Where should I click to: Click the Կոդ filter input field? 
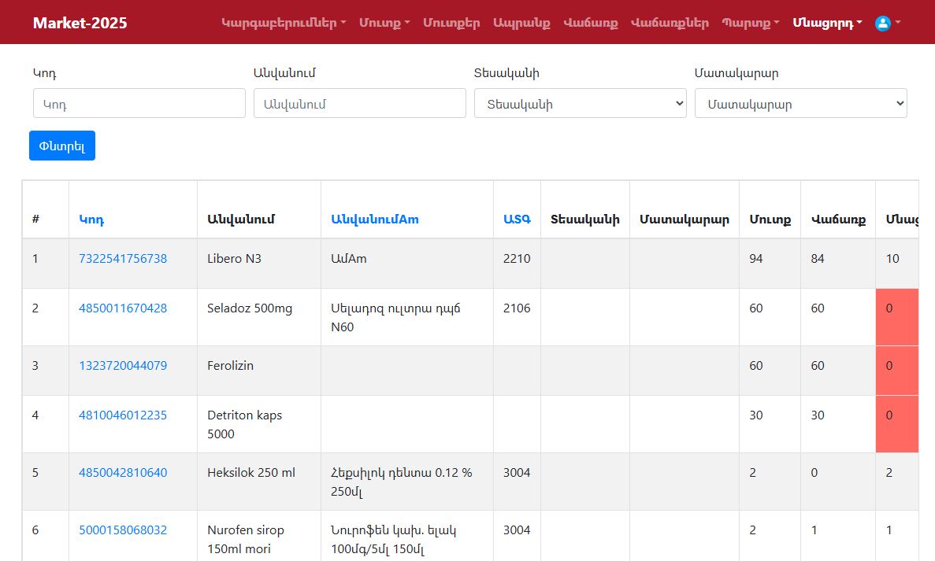tap(139, 103)
